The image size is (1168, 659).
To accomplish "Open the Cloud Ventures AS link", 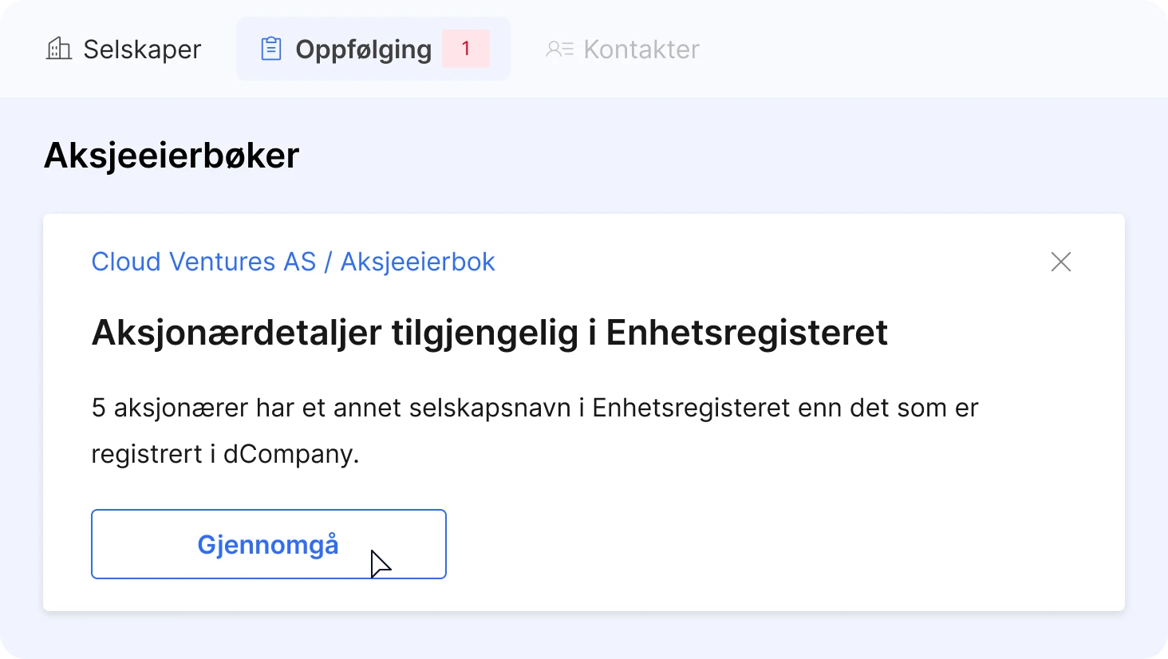I will [203, 262].
